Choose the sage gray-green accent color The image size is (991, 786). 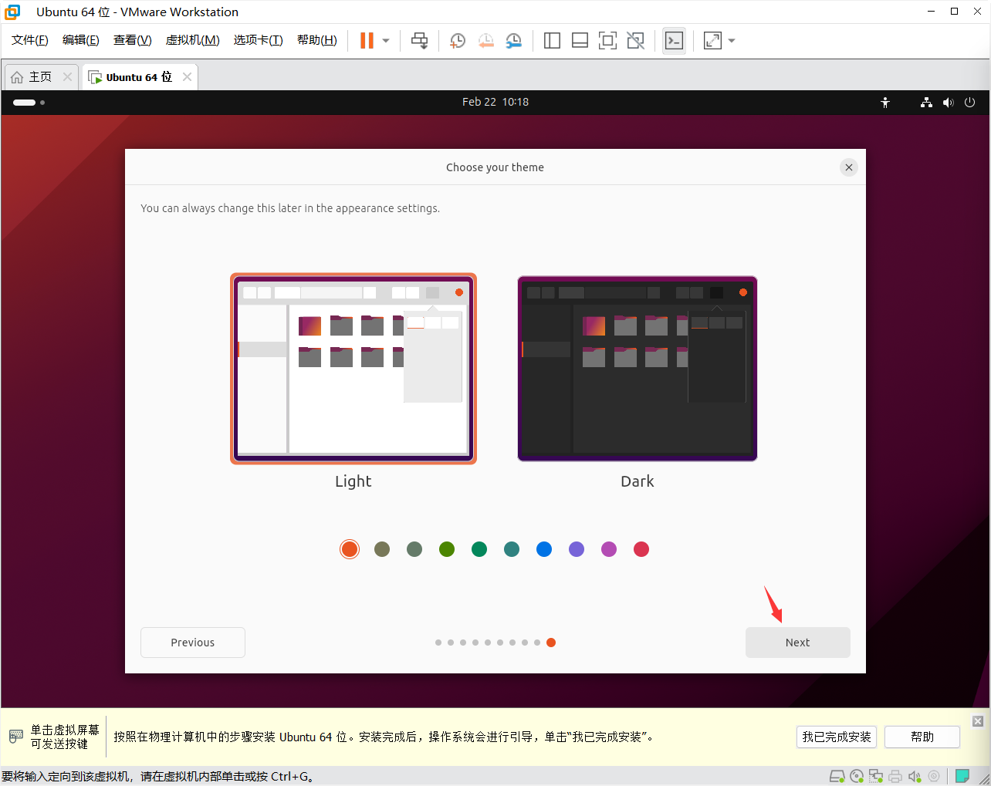click(414, 549)
